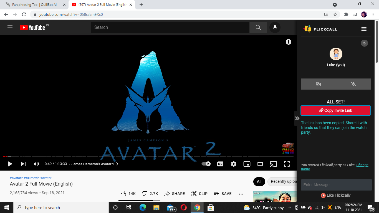Open the Chrome three-dot menu
This screenshot has width=379, height=213.
coord(373,14)
